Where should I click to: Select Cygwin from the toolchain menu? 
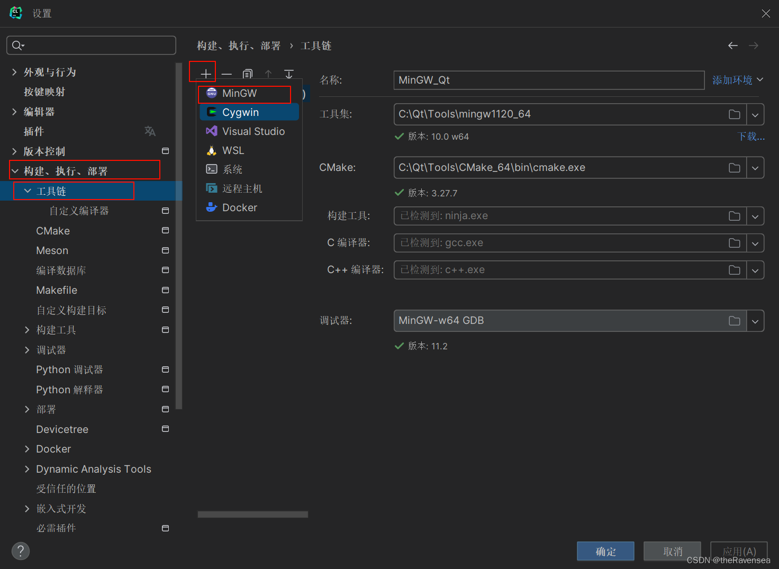(249, 112)
